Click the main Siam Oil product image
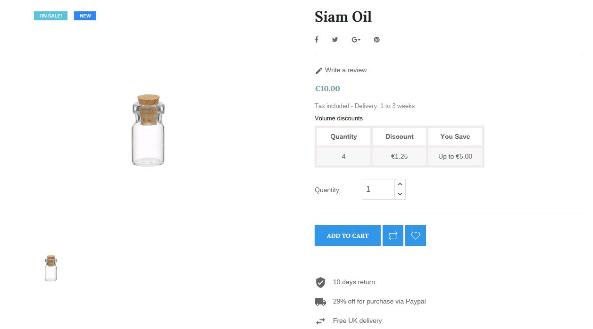The height and width of the screenshot is (329, 593). [149, 130]
